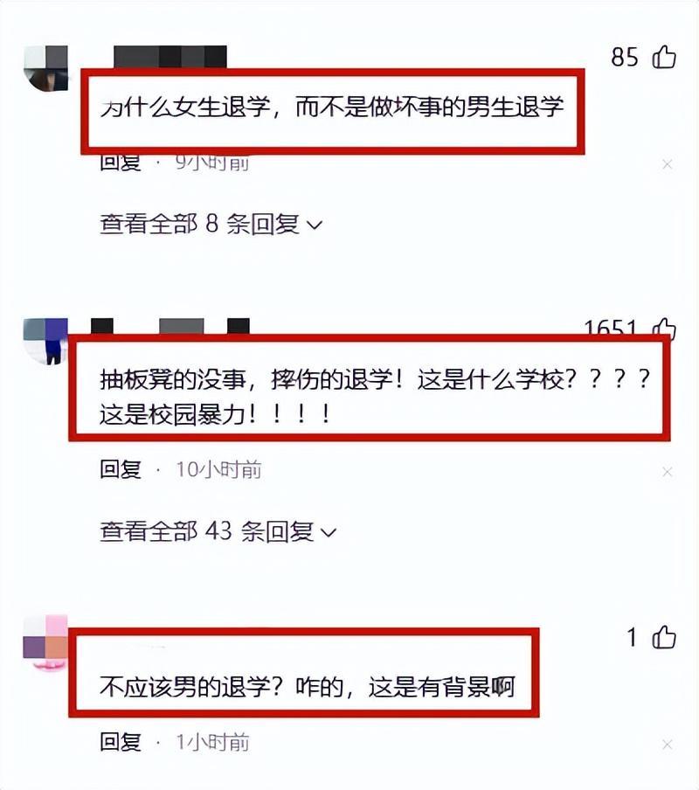699x790 pixels.
Task: Open second commenter's avatar
Action: (x=45, y=341)
